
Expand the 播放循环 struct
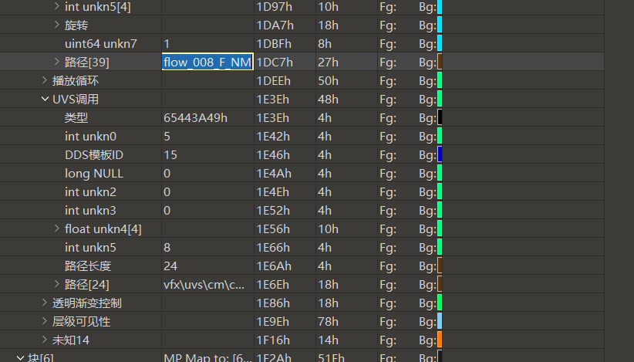click(45, 80)
